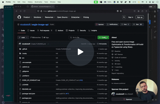Click the Sign up button
The height and width of the screenshot is (104, 160).
click(139, 17)
